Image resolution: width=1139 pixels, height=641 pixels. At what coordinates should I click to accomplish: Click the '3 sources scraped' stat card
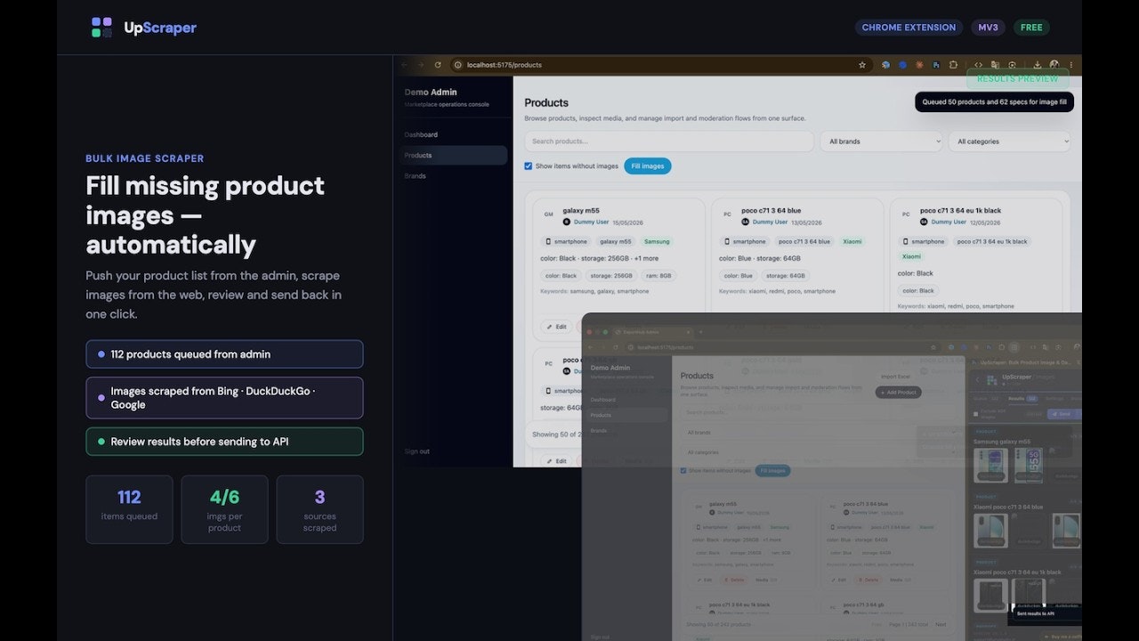click(x=319, y=509)
